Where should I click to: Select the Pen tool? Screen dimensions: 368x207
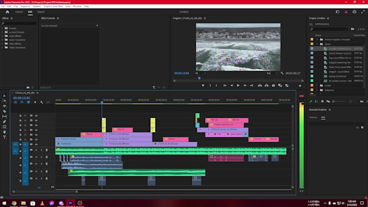(4, 122)
